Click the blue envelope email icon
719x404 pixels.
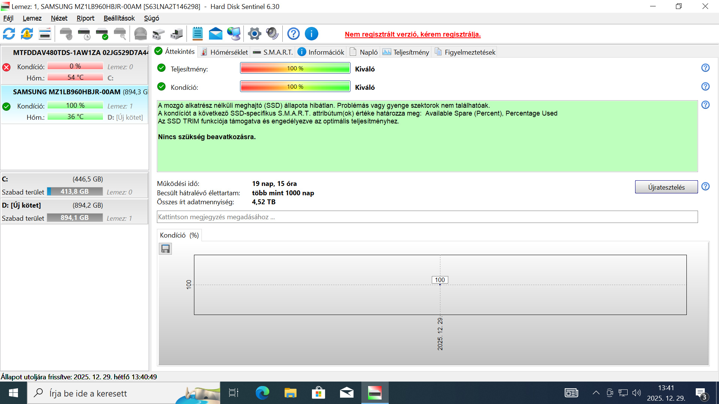tap(215, 34)
